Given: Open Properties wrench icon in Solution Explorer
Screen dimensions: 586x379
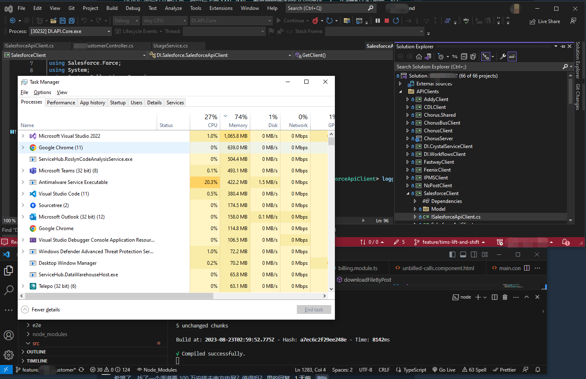Looking at the screenshot, I should 503,56.
